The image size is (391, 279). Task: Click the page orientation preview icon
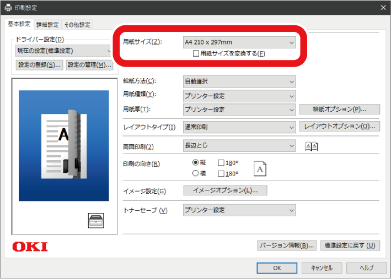tap(260, 168)
